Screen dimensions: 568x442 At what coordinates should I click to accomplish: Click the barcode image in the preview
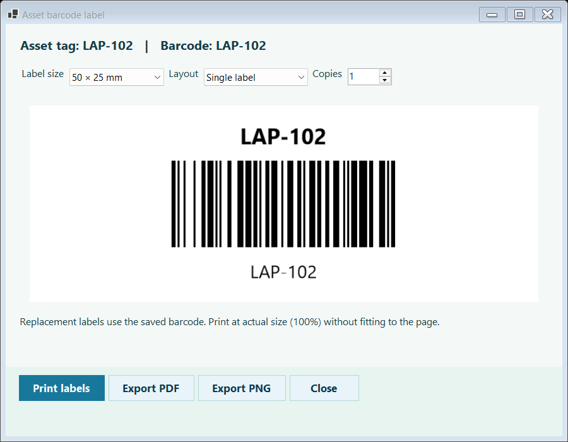click(283, 204)
